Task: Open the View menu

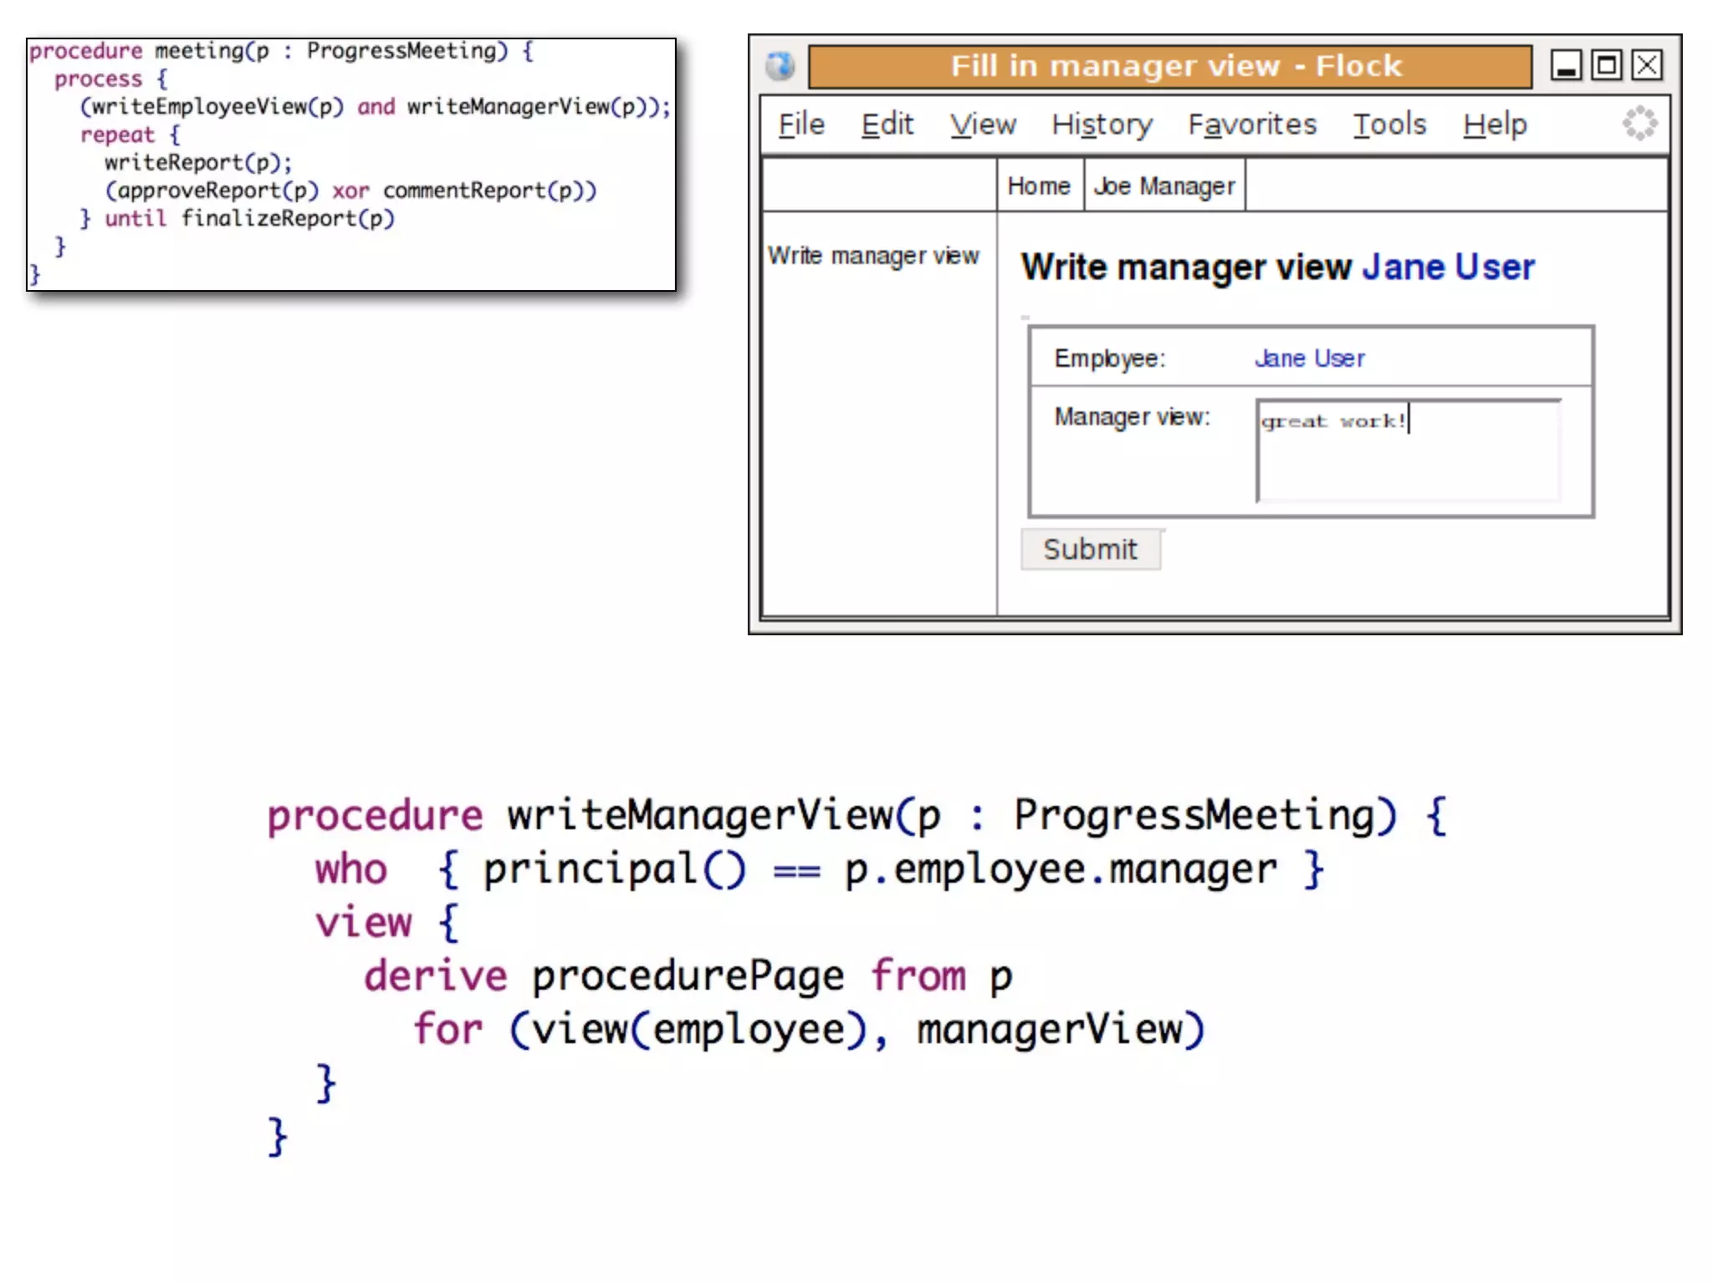Action: (983, 125)
